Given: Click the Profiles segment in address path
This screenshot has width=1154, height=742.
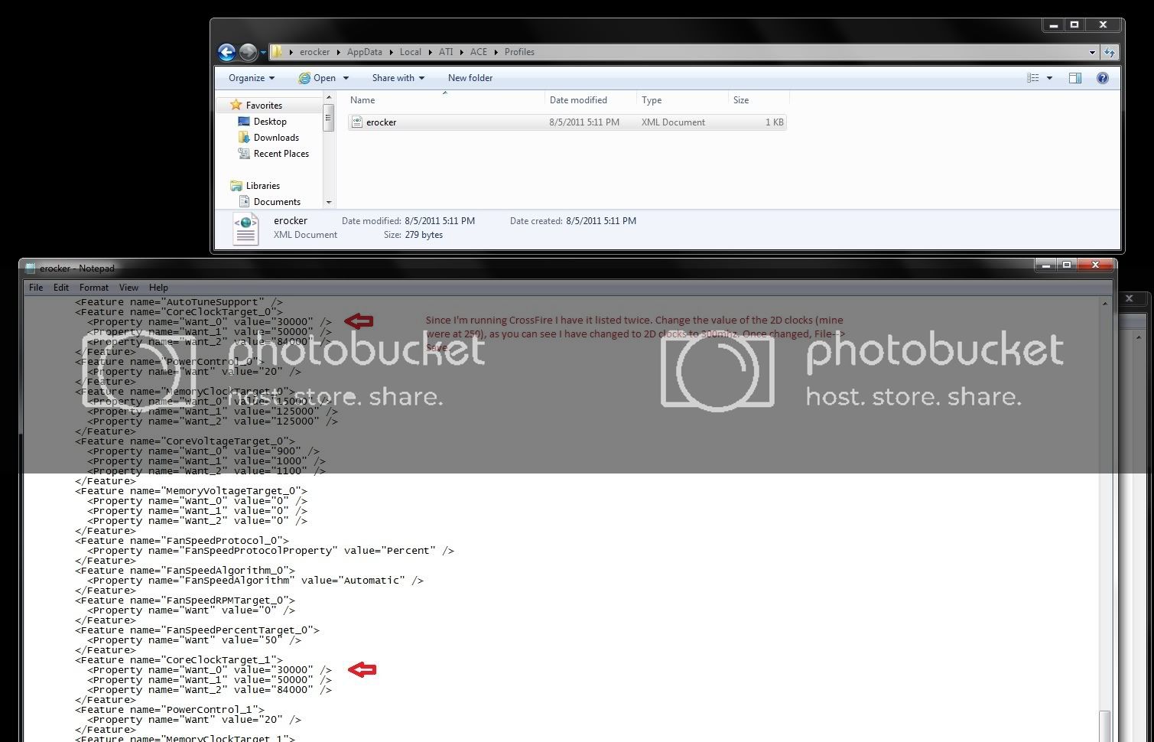Looking at the screenshot, I should click(x=519, y=52).
